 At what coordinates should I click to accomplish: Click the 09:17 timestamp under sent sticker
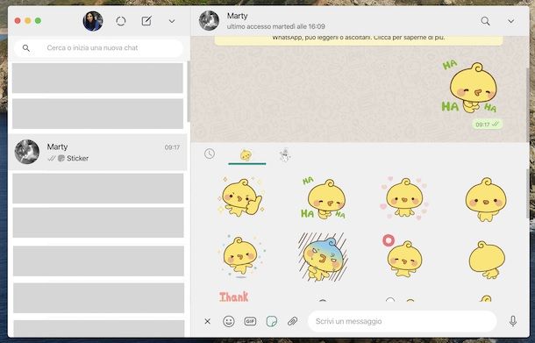click(482, 125)
